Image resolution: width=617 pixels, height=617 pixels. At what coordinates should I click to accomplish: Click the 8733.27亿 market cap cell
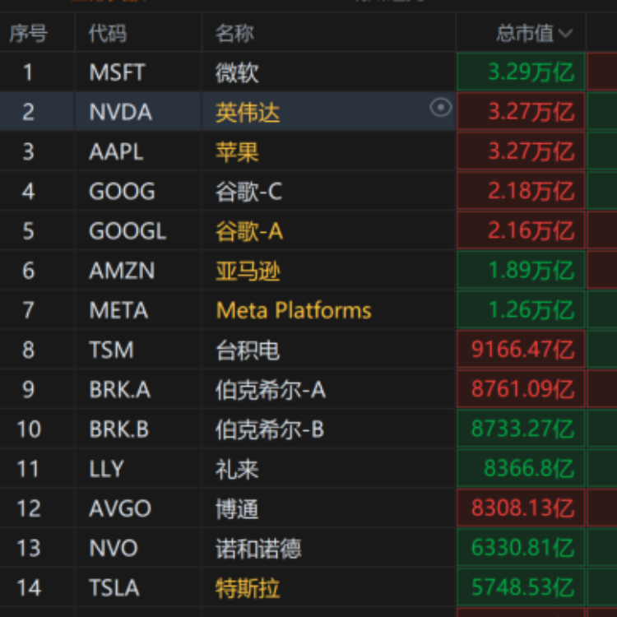click(521, 429)
